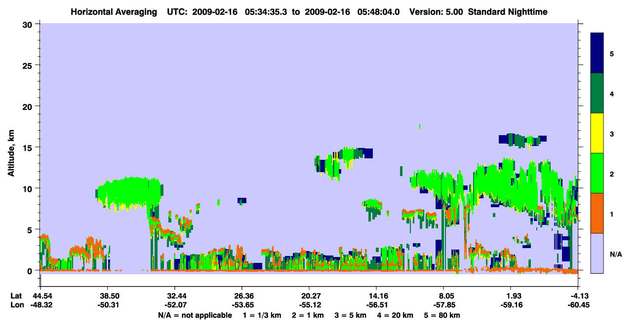Image resolution: width=642 pixels, height=329 pixels.
Task: Click the lavender N/A color bar segment
Action: [597, 253]
